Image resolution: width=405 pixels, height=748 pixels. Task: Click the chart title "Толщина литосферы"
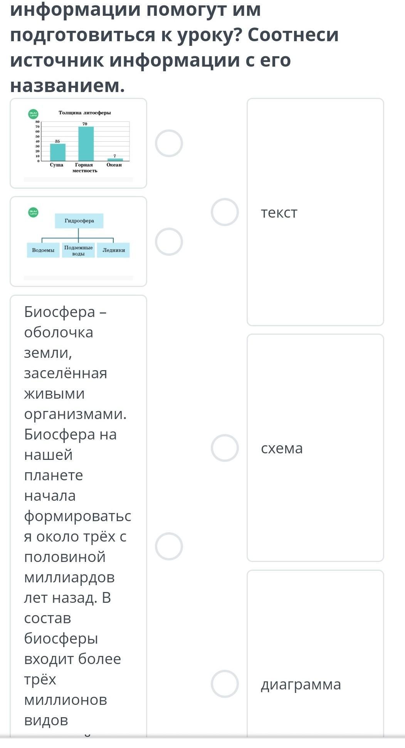pyautogui.click(x=85, y=113)
